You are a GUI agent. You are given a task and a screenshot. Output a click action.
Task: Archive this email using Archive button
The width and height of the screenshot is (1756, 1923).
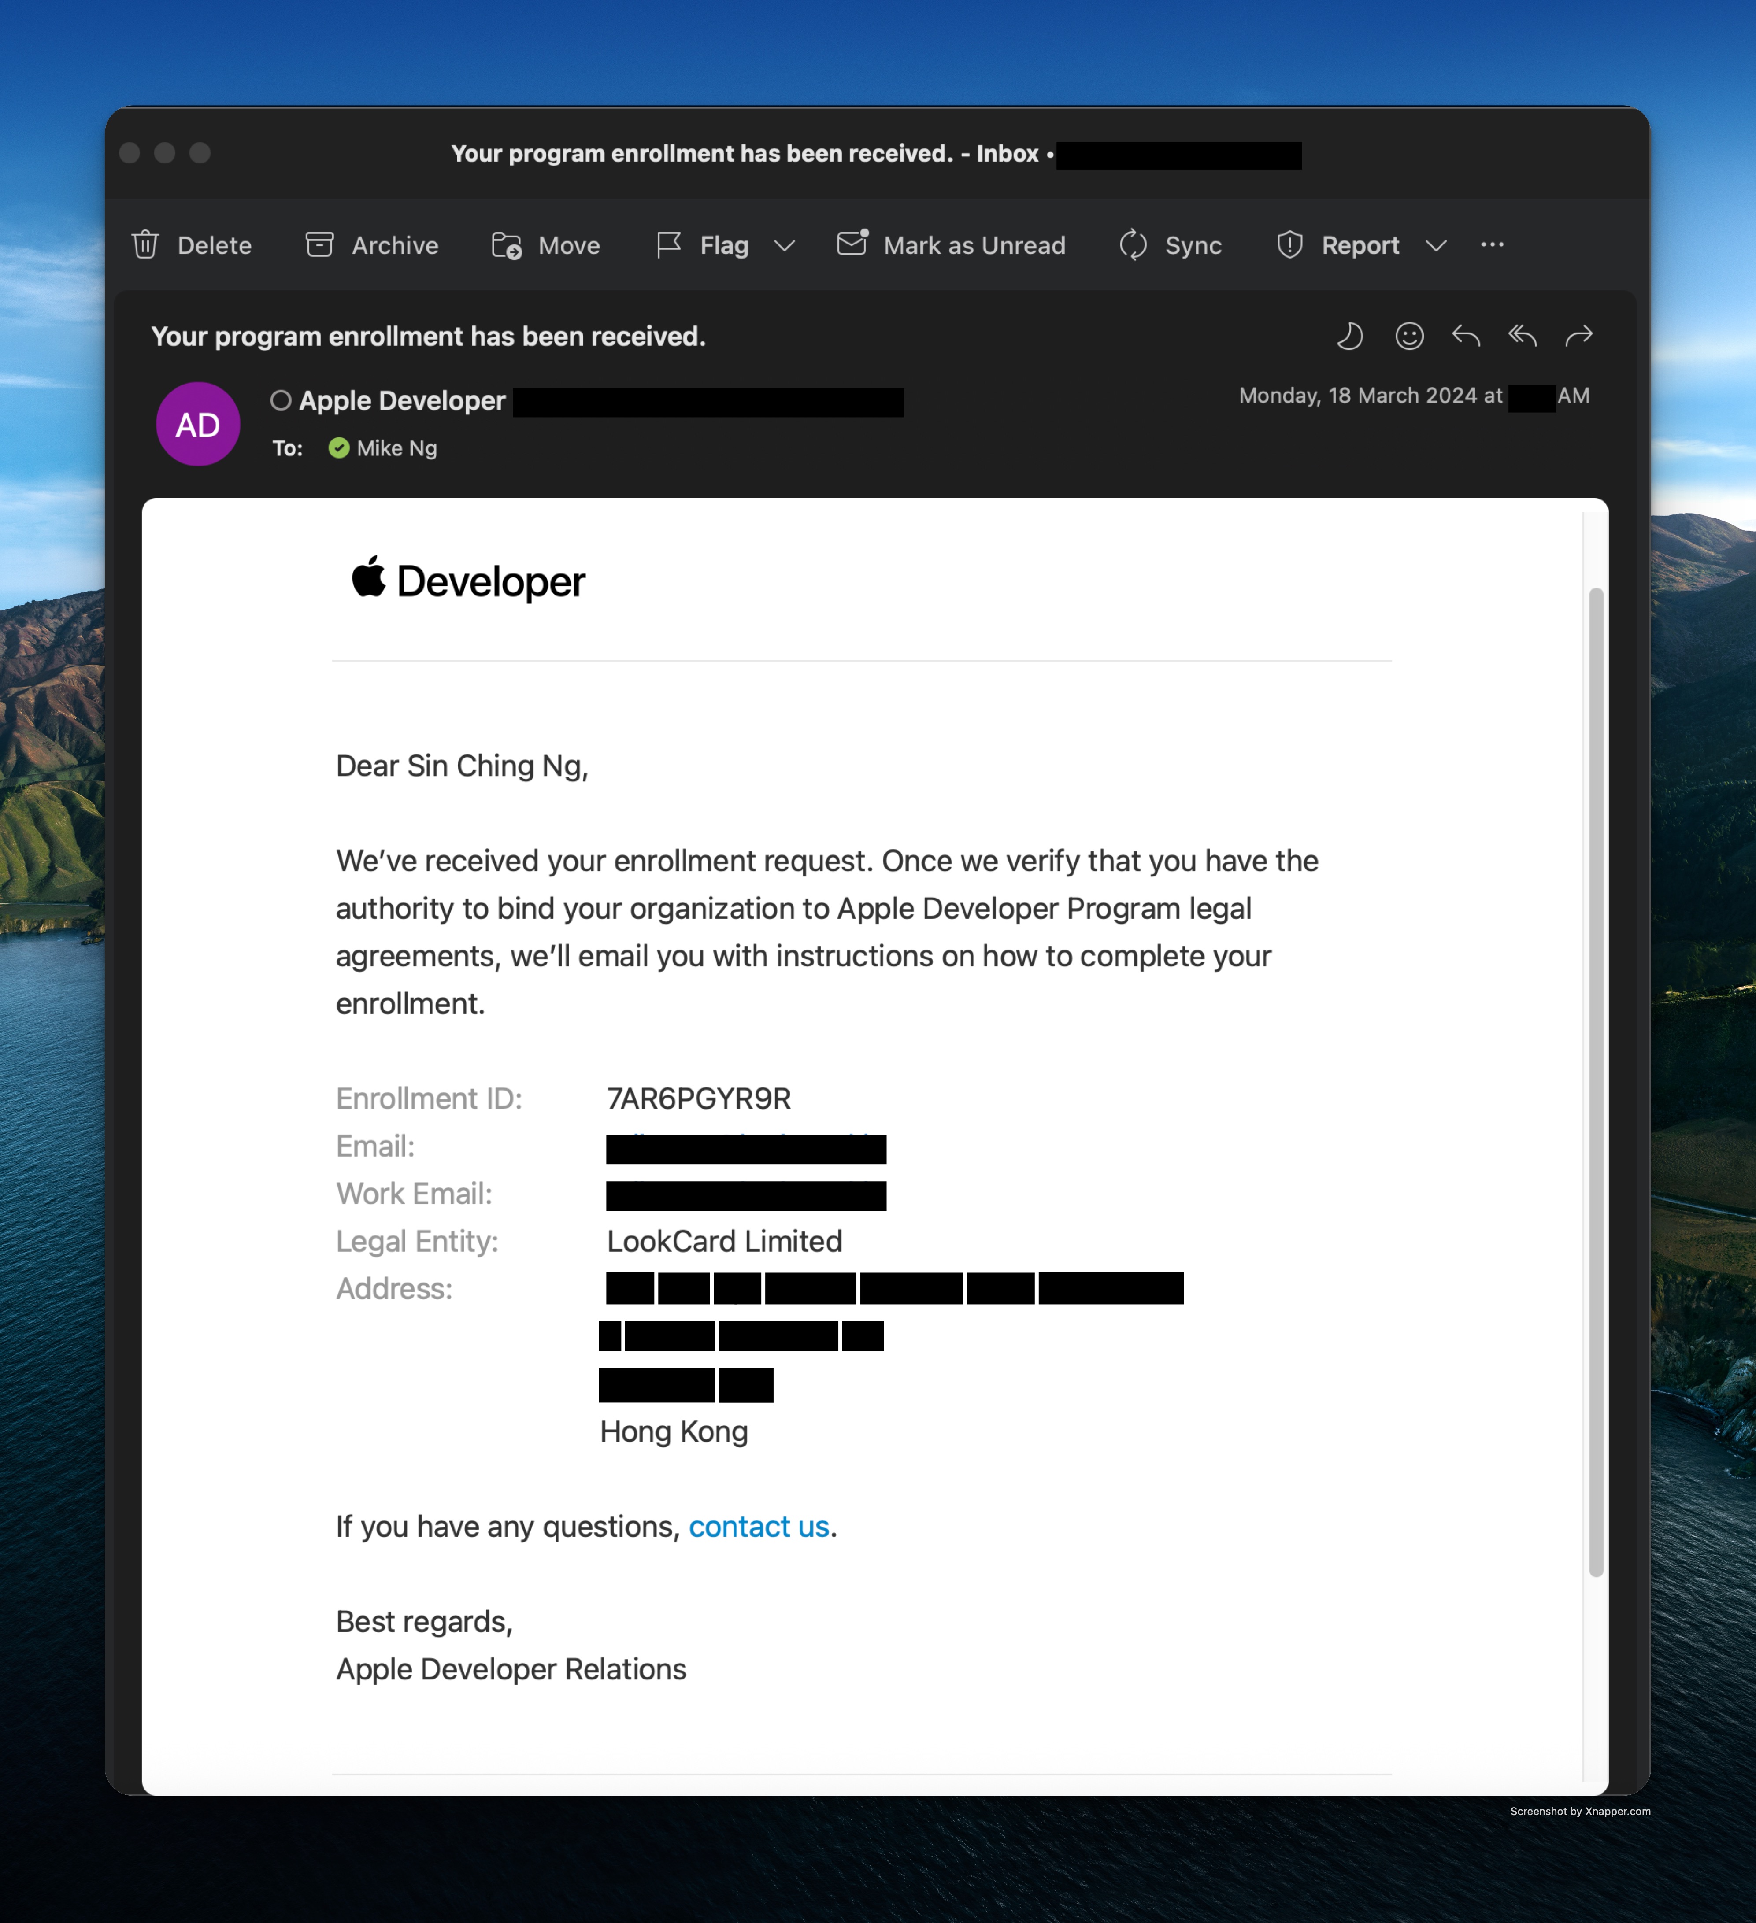pyautogui.click(x=371, y=245)
